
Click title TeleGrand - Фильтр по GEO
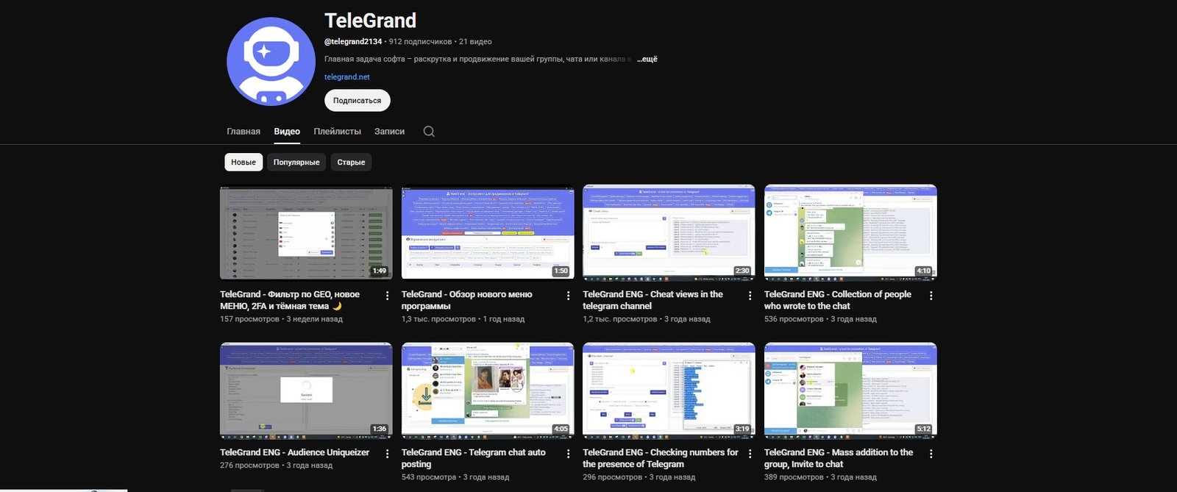coord(290,300)
